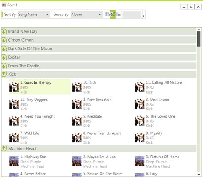Expand the Brand New Day group
This screenshot has width=203, height=178.
click(x=4, y=32)
